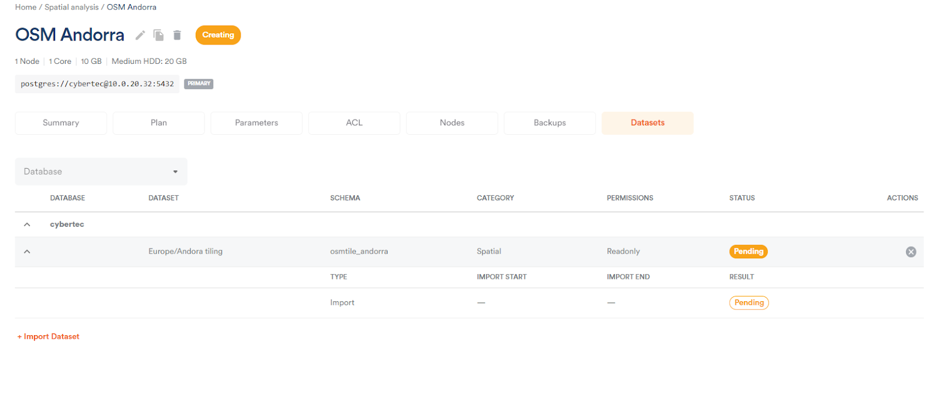Open Spatial analysis breadcrumb link
Screen dimensions: 937x399
tap(71, 7)
